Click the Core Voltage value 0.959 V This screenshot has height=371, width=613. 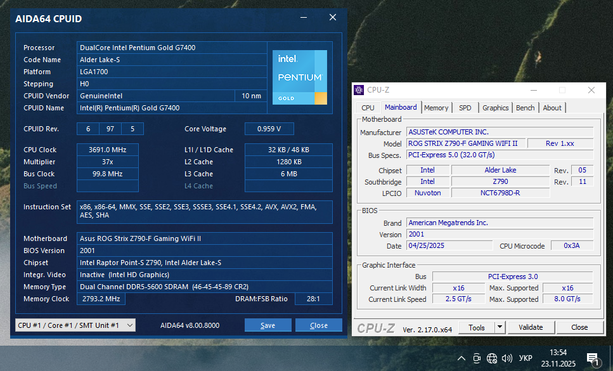[269, 129]
